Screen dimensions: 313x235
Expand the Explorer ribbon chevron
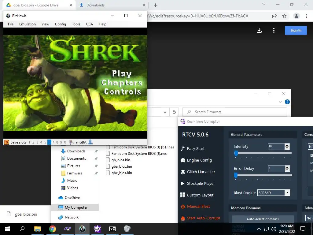281,102
